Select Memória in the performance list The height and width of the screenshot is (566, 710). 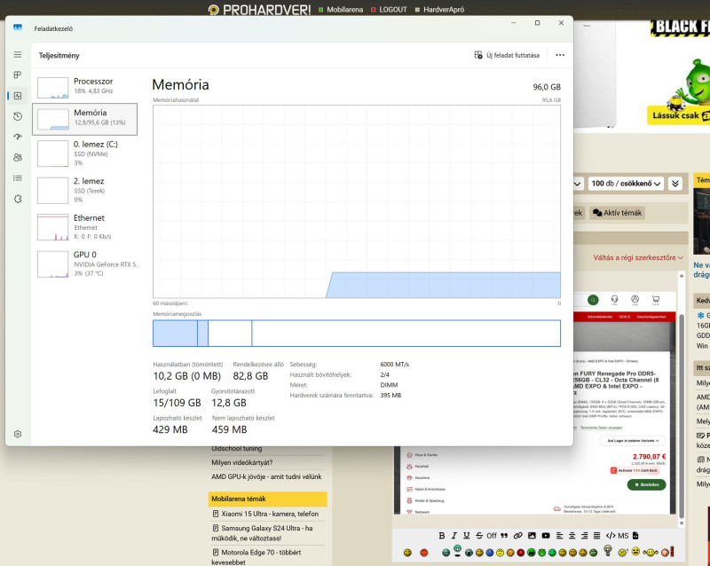click(84, 119)
